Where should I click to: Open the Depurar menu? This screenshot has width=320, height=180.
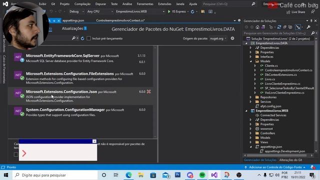(x=100, y=4)
